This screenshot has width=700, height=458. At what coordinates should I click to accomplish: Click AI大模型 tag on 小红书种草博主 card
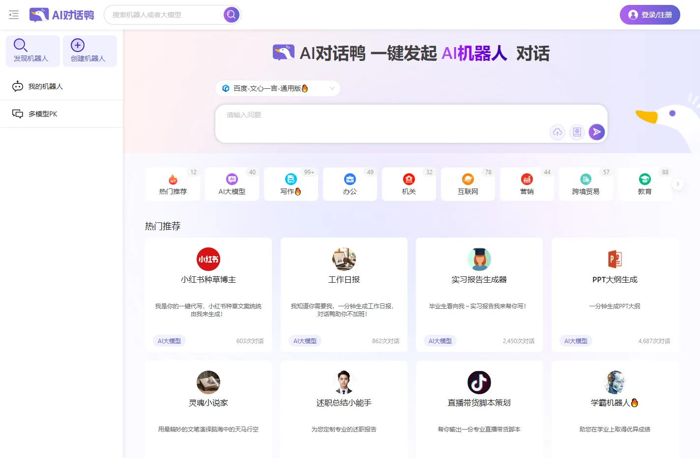click(169, 341)
